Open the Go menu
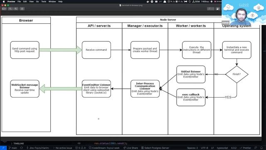 (37, 2)
